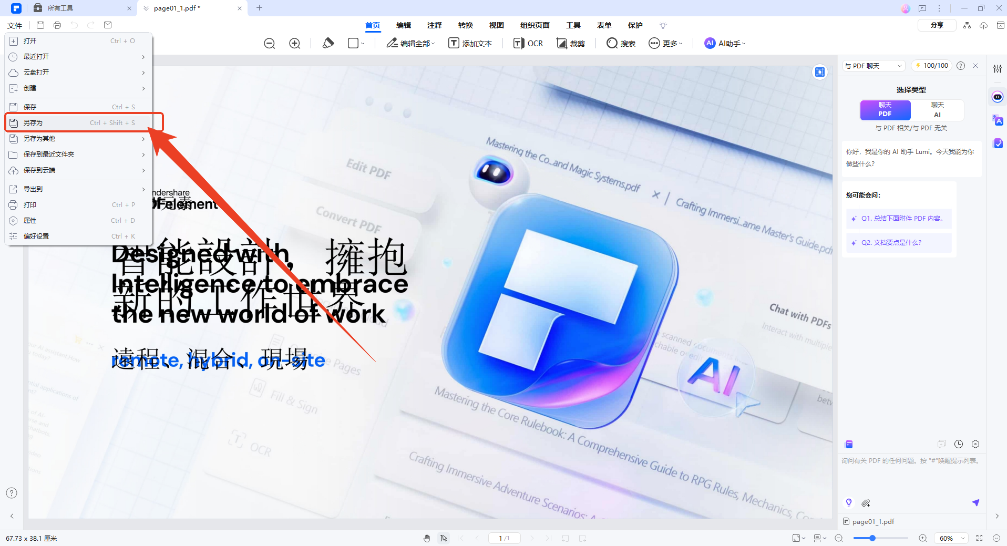Image resolution: width=1007 pixels, height=546 pixels.
Task: Select 另存为 from the file menu
Action: [35, 122]
